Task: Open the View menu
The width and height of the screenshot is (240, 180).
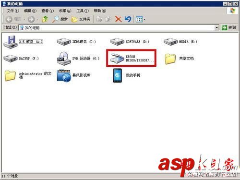Action: [x=48, y=11]
